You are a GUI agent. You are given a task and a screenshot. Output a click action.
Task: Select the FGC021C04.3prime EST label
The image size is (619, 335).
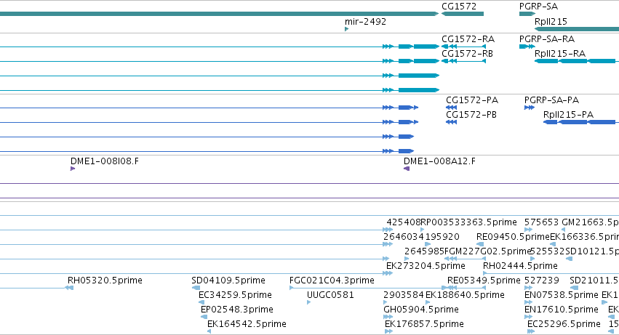click(x=332, y=280)
